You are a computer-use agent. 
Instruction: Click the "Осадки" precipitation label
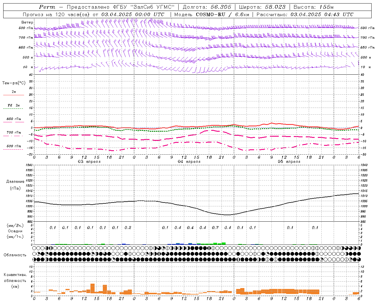tap(15, 231)
